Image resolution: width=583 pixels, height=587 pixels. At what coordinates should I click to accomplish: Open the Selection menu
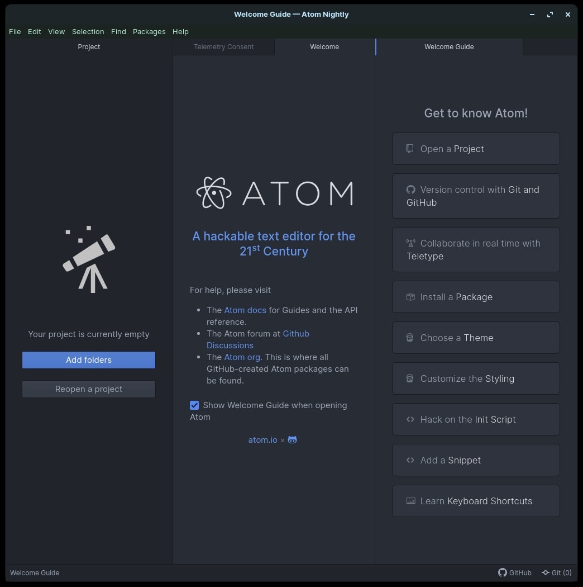pos(88,31)
